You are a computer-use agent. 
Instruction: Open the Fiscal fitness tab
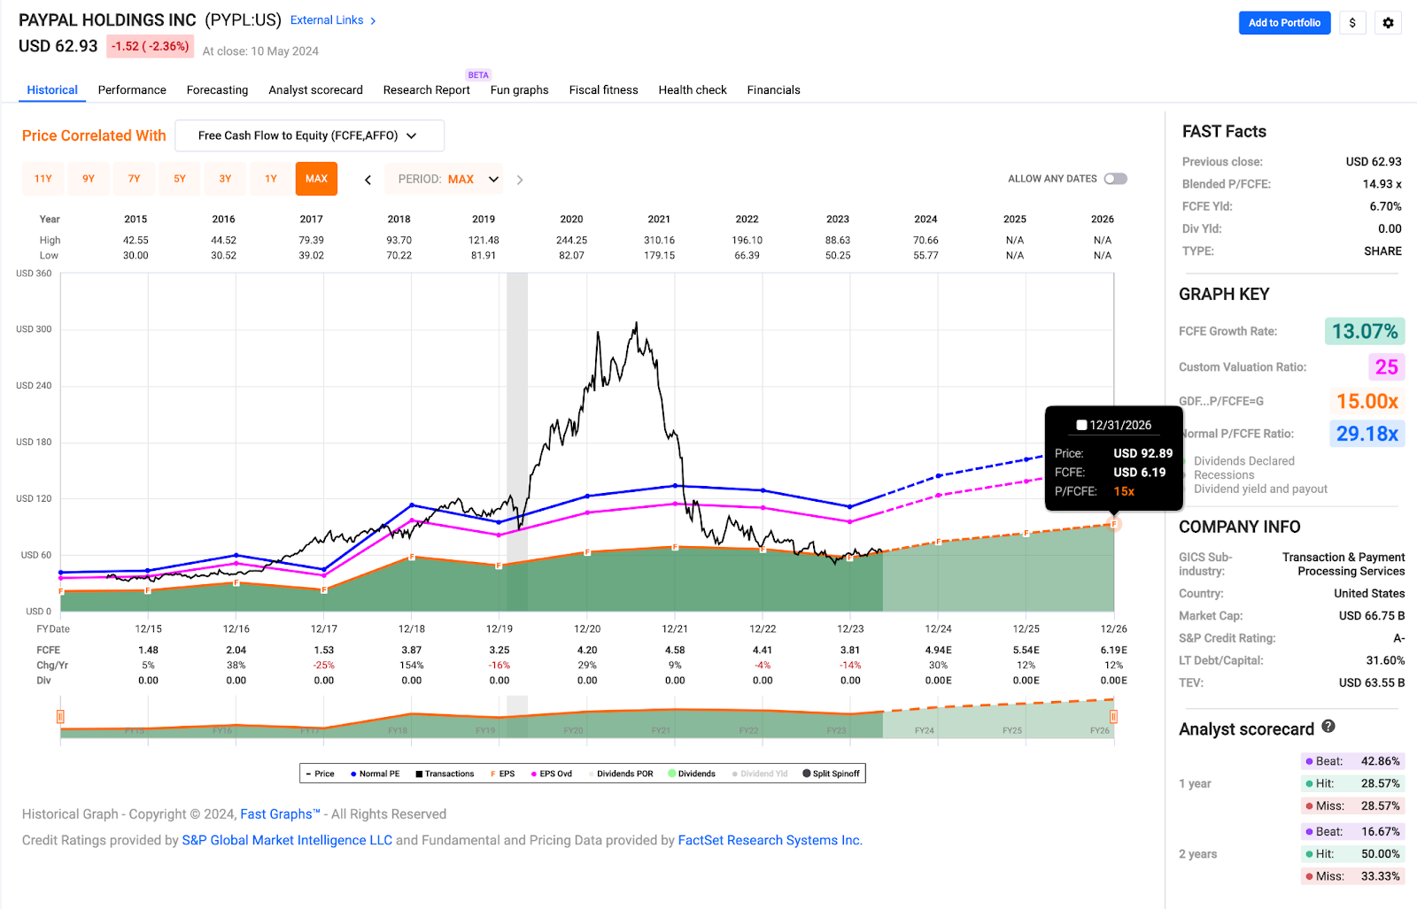click(x=603, y=90)
